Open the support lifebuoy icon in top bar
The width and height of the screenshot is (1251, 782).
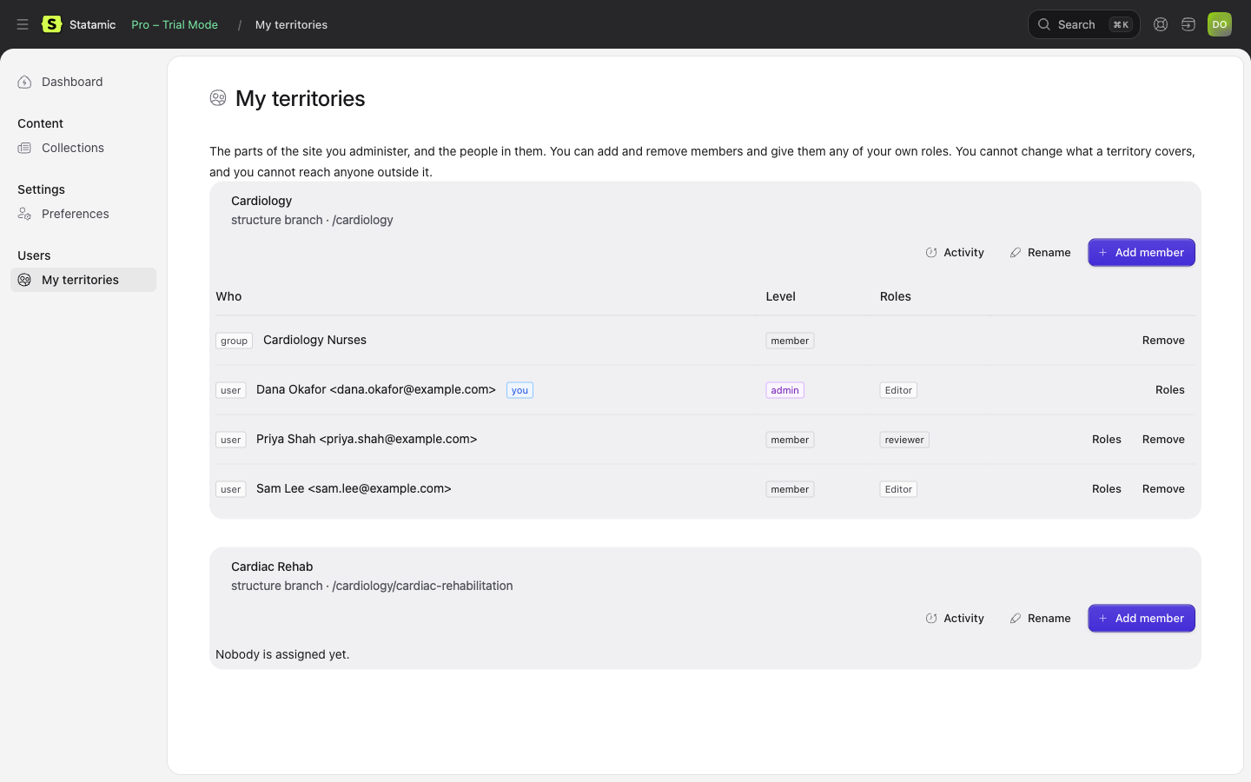[x=1161, y=24]
